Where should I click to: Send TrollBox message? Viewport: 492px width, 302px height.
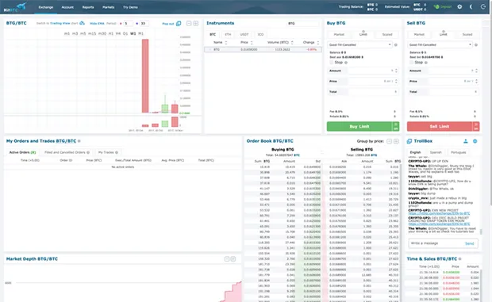click(x=470, y=243)
